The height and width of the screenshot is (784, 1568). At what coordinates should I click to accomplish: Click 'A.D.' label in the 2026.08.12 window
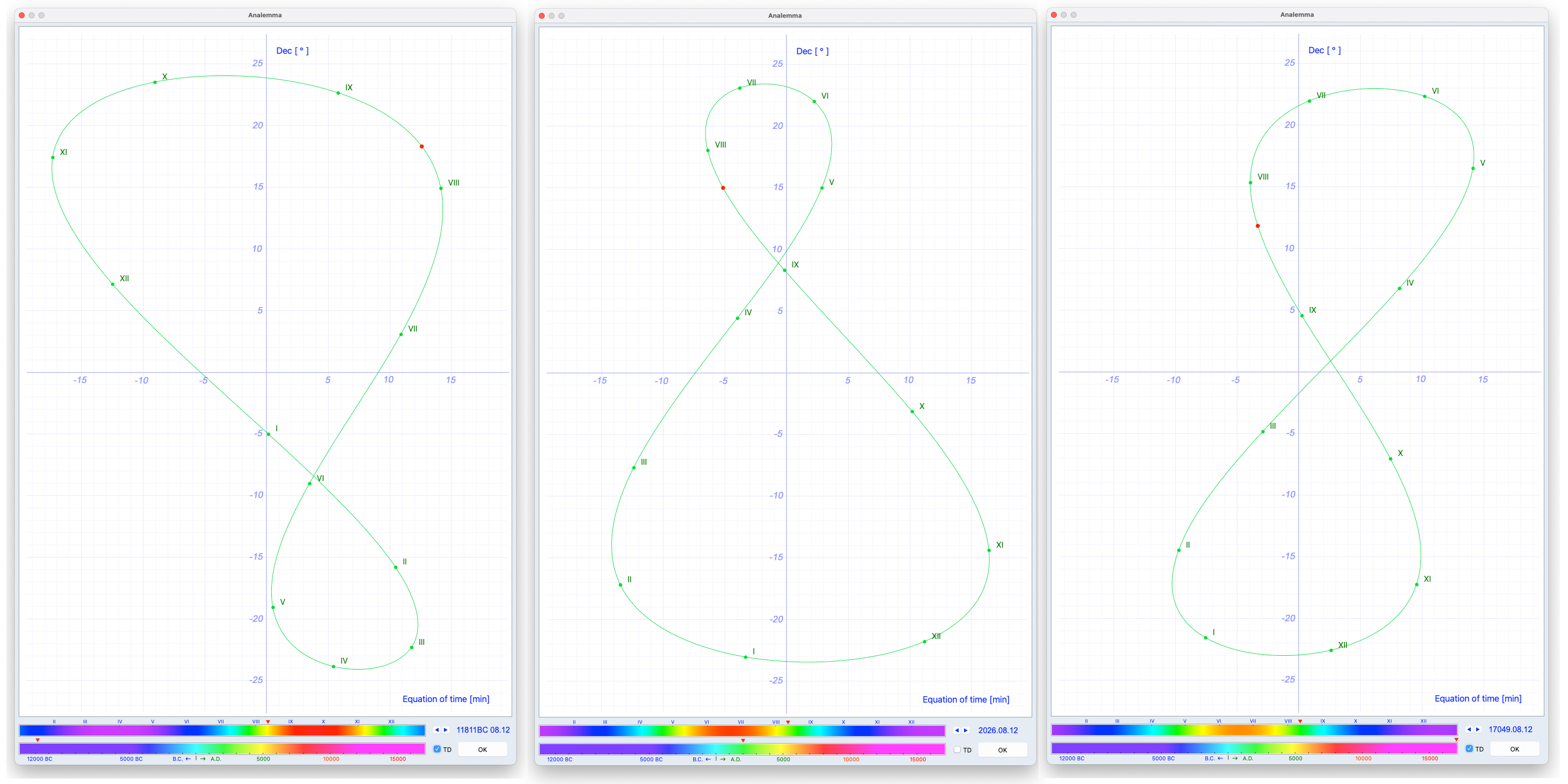(x=736, y=760)
